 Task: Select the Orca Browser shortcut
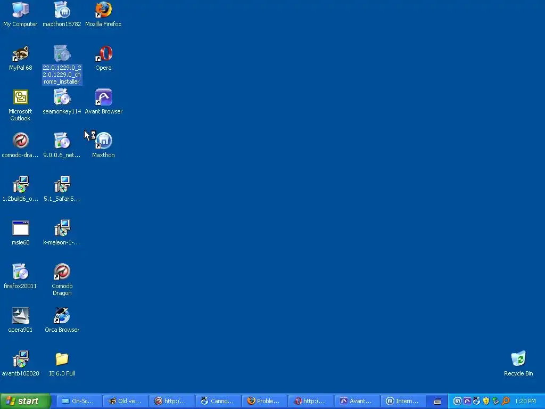point(62,320)
